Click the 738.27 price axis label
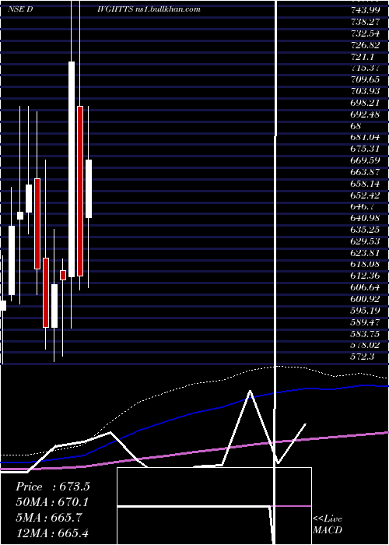Viewport: 389px width, 545px height. [x=365, y=23]
